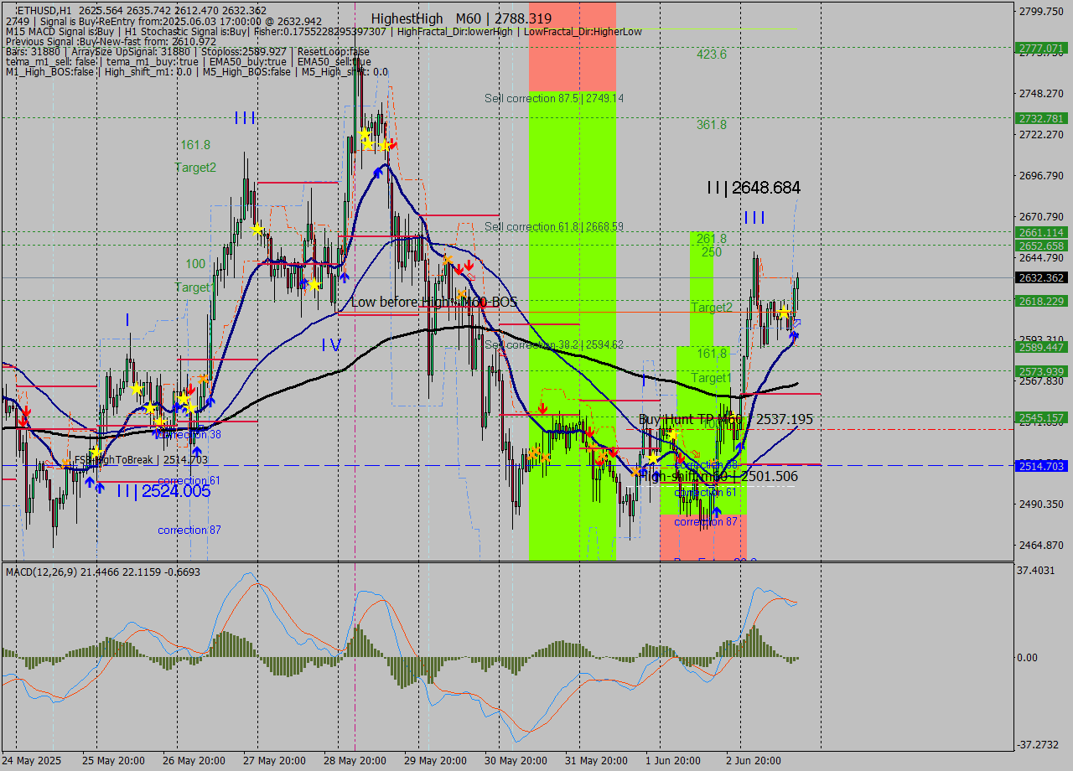Click the black current price tag 2632.362
The height and width of the screenshot is (771, 1073).
pyautogui.click(x=1040, y=278)
